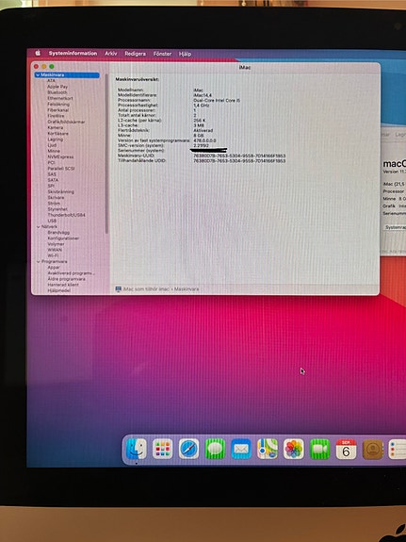Open the Redigera menu
Screen dimensions: 406x542
[x=135, y=54]
